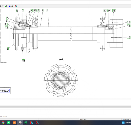This screenshot has height=125, width=131.
Task: Open the orange app on taskbar
Action: [14, 123]
